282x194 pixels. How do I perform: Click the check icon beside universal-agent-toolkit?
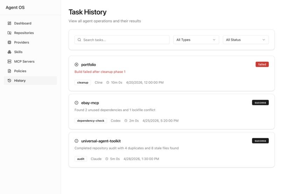pos(76,141)
